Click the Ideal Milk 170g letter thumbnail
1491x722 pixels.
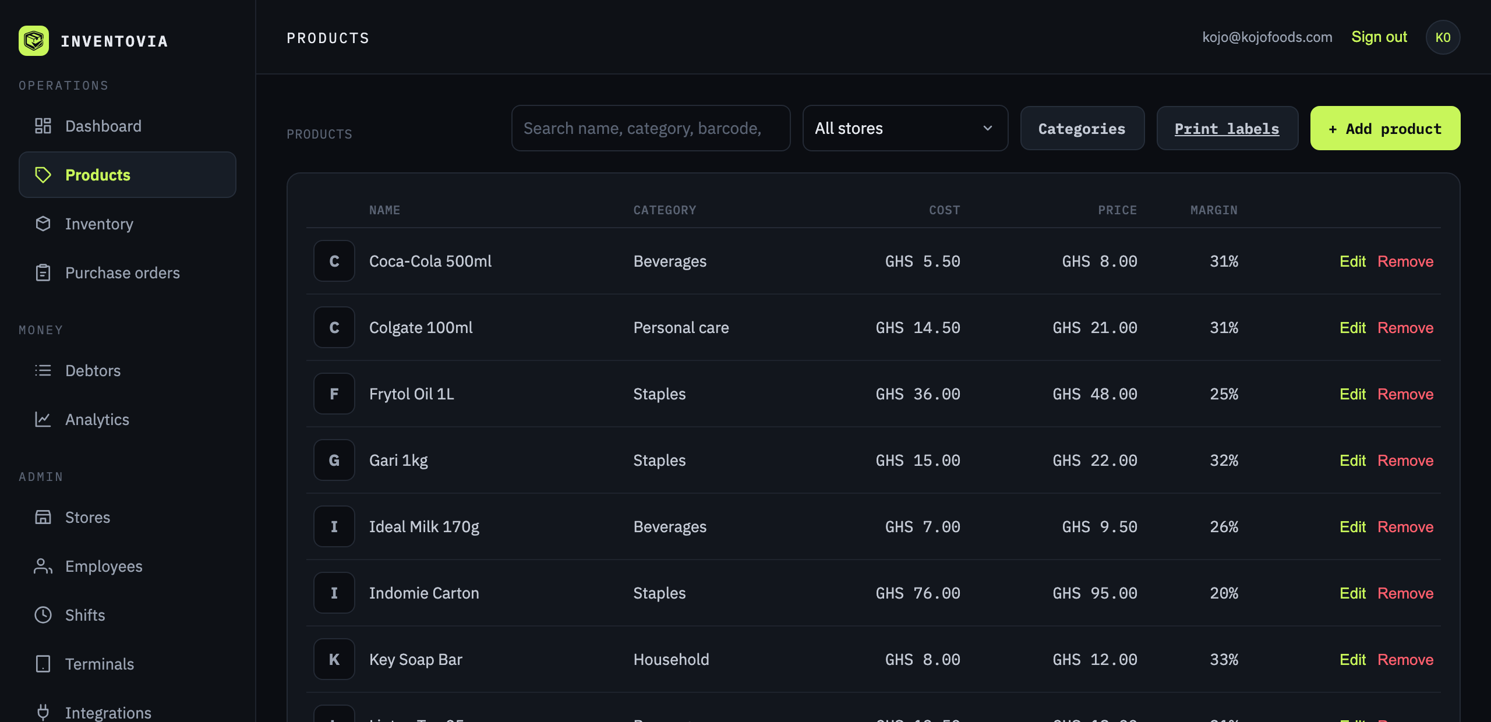pos(334,526)
